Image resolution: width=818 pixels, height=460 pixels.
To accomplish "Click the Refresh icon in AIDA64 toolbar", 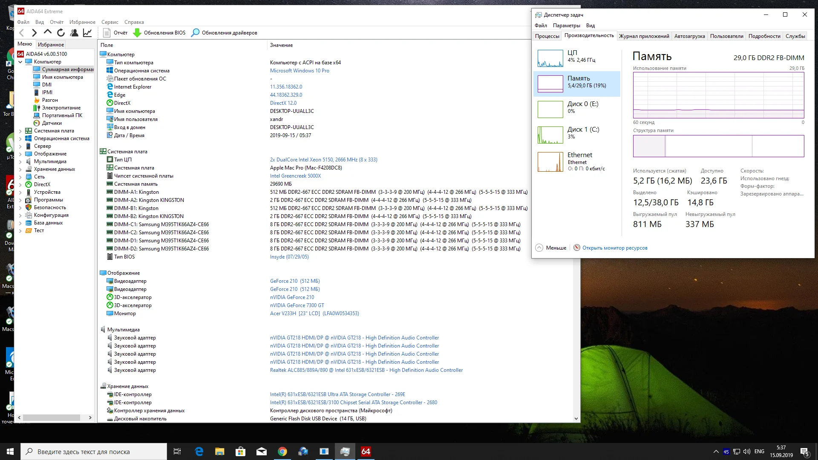I will point(61,33).
